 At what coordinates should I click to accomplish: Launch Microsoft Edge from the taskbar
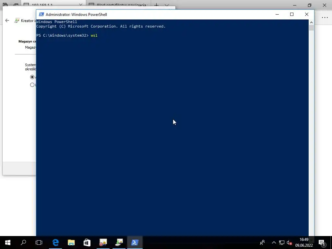coord(55,243)
